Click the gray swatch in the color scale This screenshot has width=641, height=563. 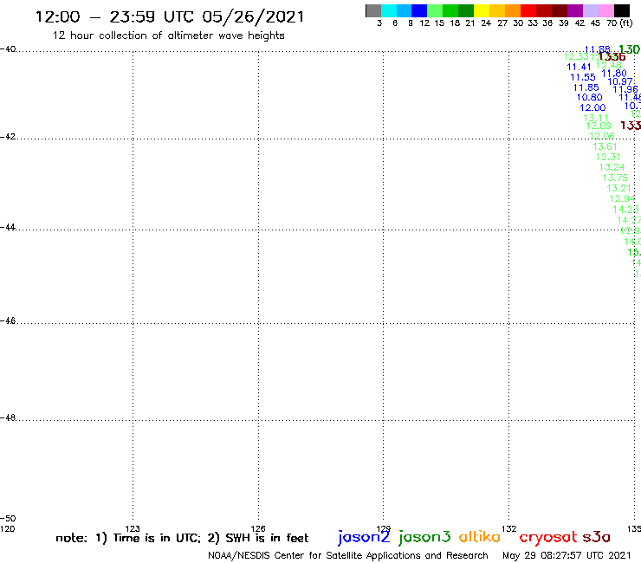373,10
